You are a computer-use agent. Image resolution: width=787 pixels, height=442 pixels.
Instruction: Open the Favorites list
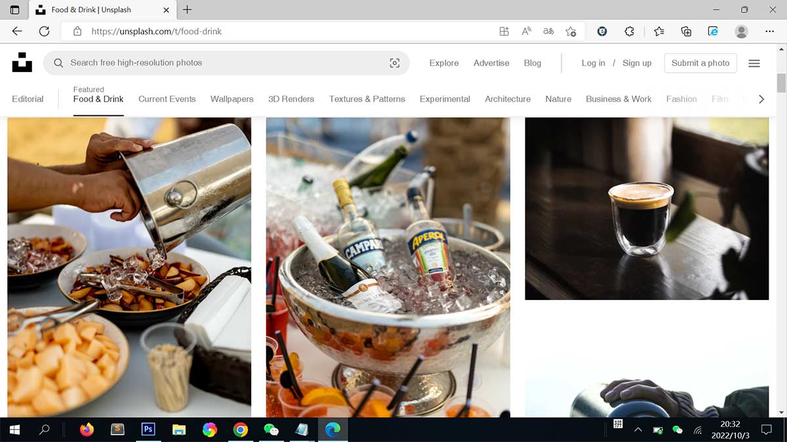point(658,31)
